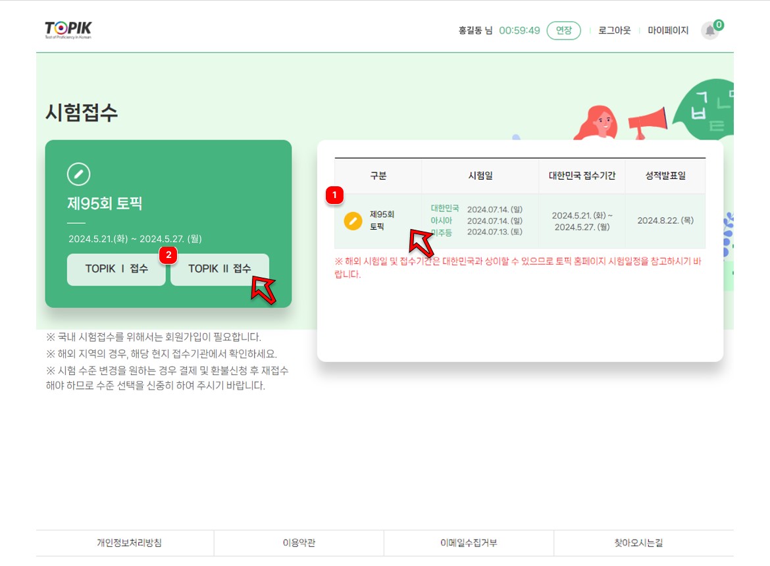
Task: Click the 미주등 region label in table
Action: pyautogui.click(x=441, y=232)
